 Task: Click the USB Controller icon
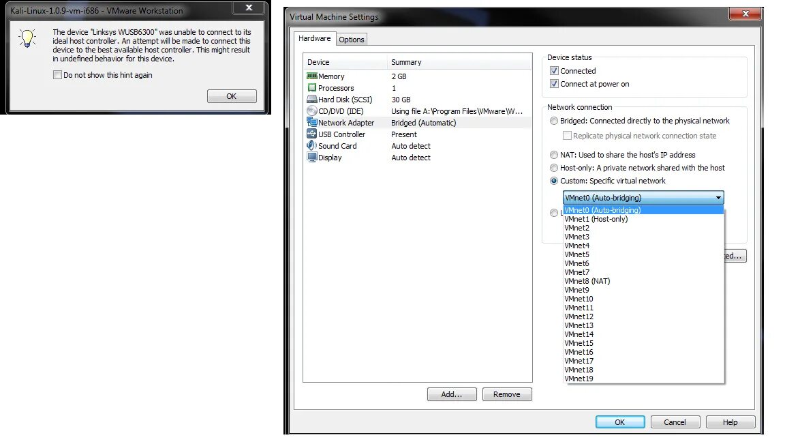pyautogui.click(x=312, y=134)
